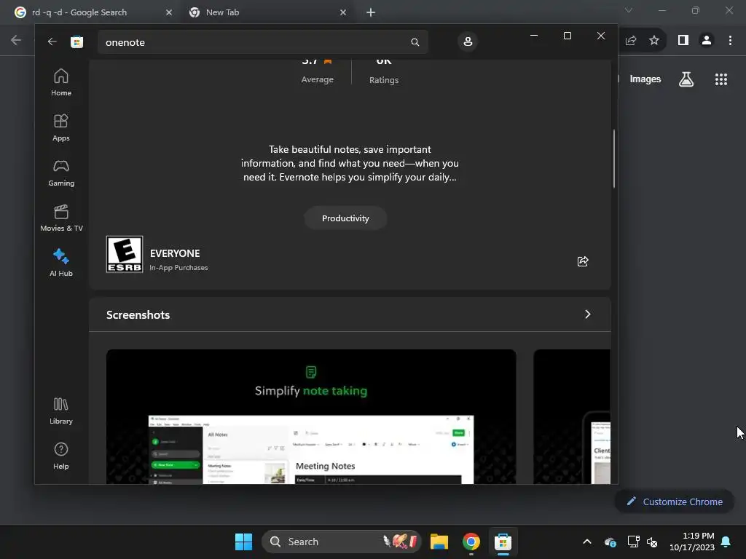746x559 pixels.
Task: Open Chrome profile icon
Action: tap(707, 41)
